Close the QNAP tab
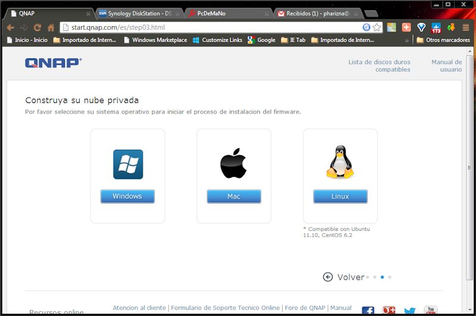The image size is (476, 316). (x=88, y=14)
